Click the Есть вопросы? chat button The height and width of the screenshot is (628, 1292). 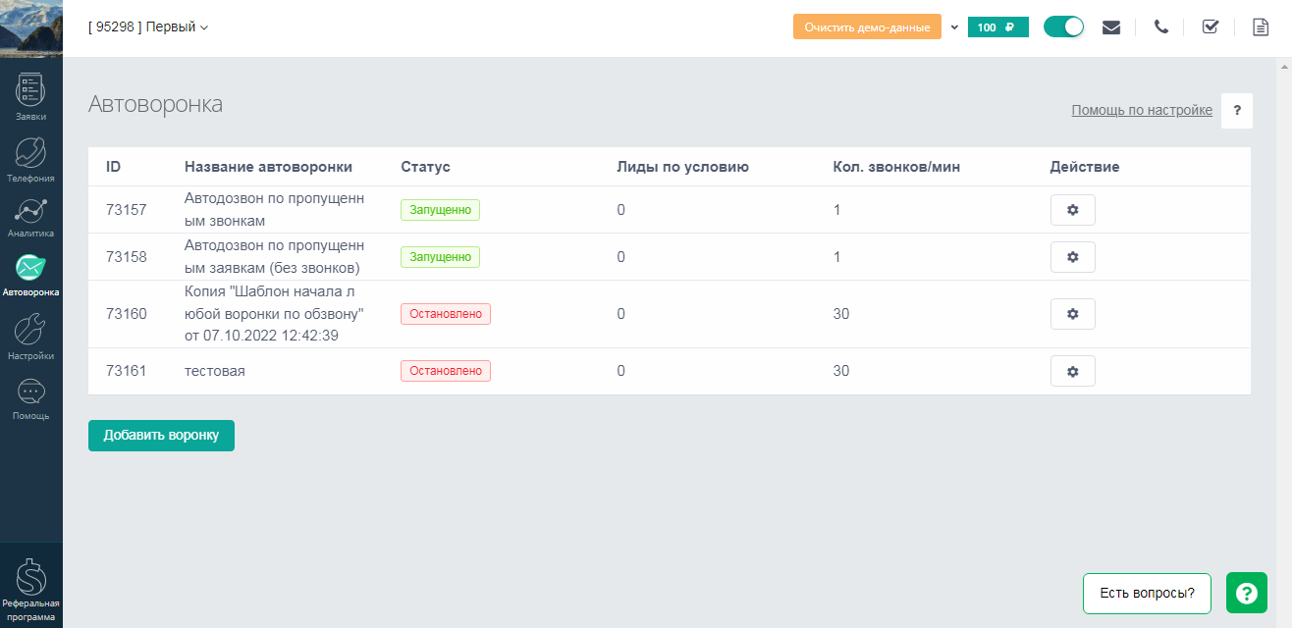tap(1147, 593)
